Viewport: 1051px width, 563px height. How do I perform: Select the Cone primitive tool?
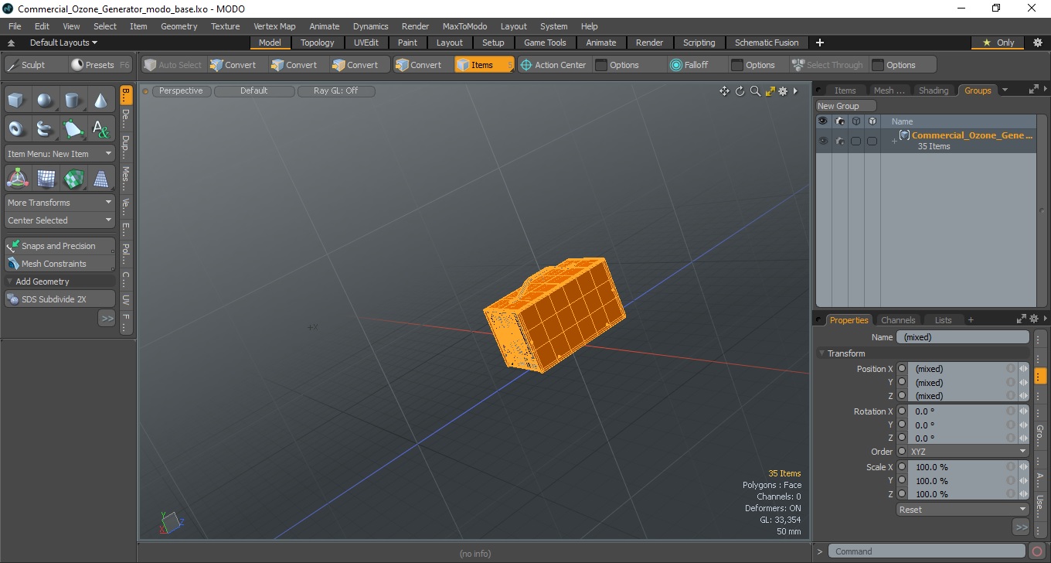[101, 101]
